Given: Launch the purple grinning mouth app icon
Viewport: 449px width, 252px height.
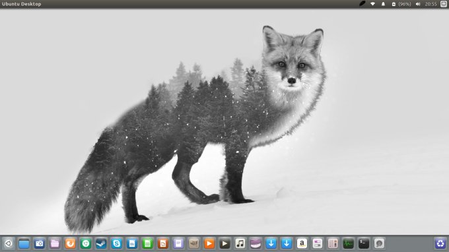Looking at the screenshot, I should pyautogui.click(x=256, y=243).
